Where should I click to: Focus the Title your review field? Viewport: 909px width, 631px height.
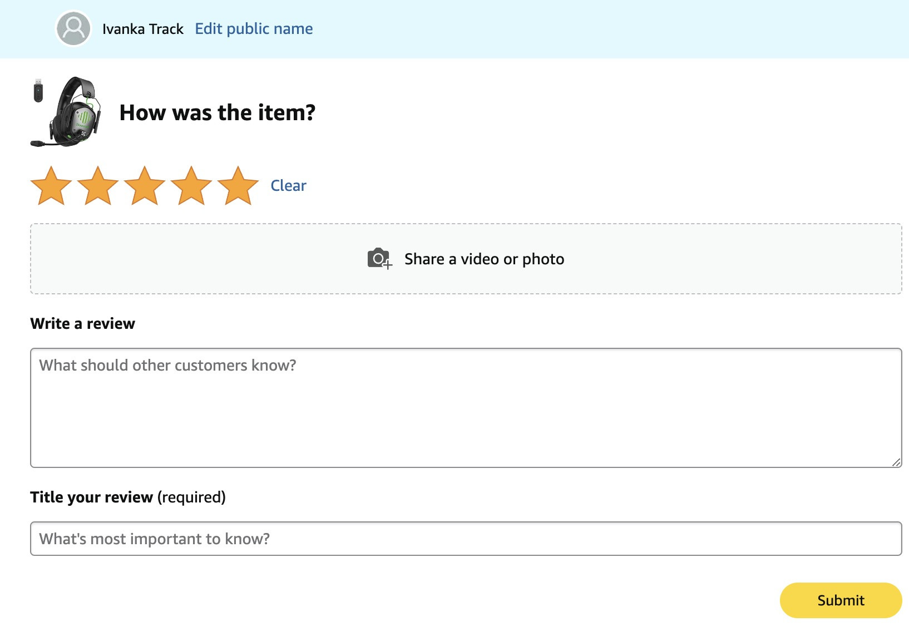pyautogui.click(x=466, y=539)
